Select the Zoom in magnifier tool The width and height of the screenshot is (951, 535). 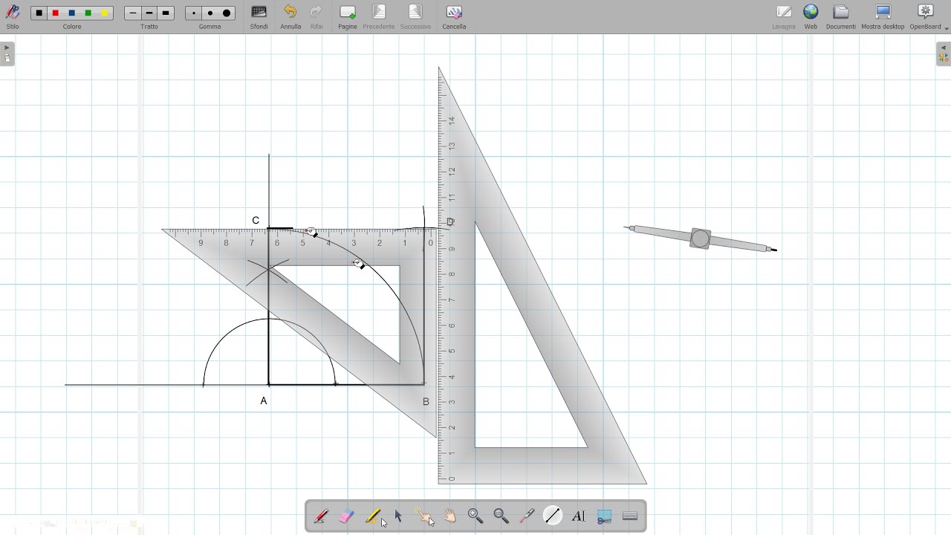coord(475,516)
